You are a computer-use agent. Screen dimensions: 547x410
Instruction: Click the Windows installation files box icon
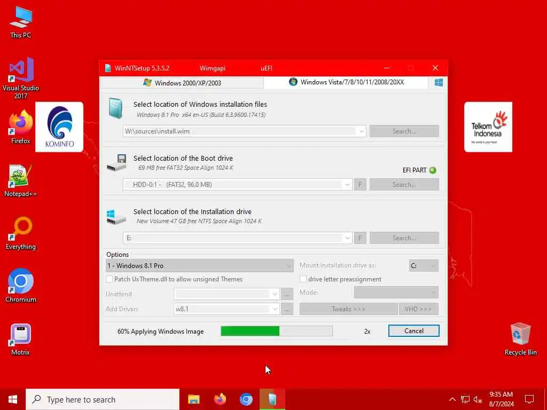115,108
